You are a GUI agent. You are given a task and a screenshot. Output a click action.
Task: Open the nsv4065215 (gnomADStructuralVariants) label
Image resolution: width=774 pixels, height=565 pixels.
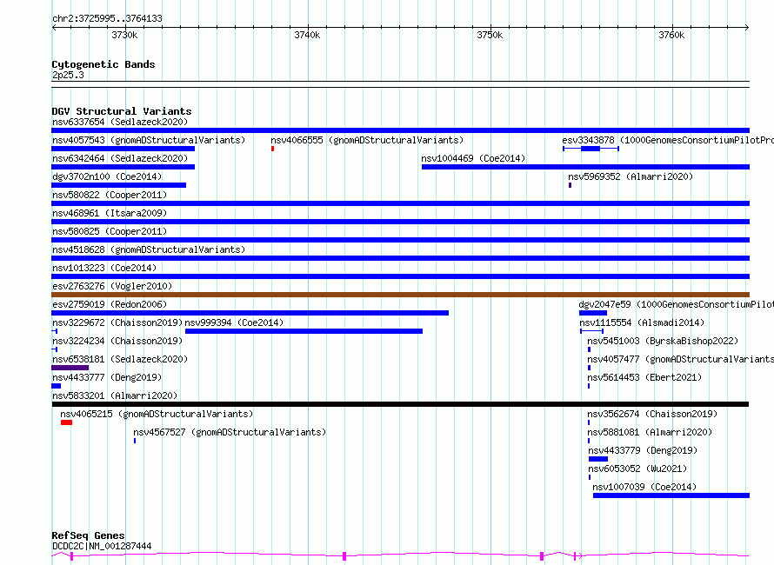(157, 414)
